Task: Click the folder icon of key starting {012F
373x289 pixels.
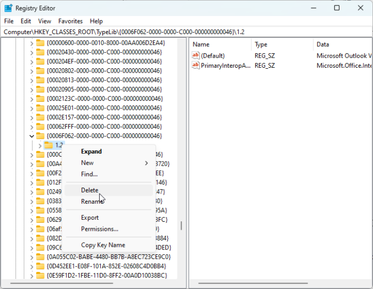Action: point(40,182)
